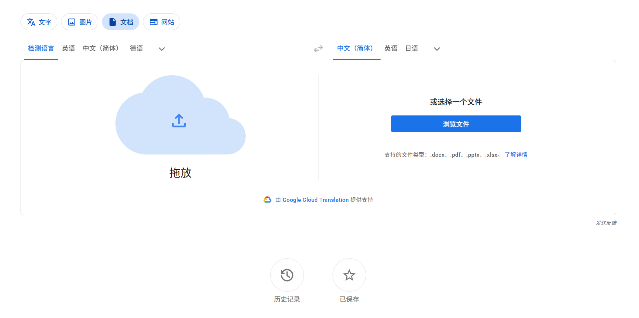Click the 拖放 drag and drop text
Viewport: 639px width, 318px height.
(181, 173)
